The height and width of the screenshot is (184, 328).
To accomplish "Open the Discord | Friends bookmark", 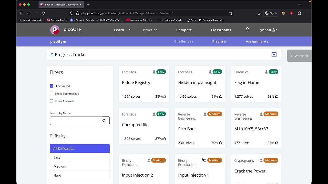I will (x=82, y=20).
